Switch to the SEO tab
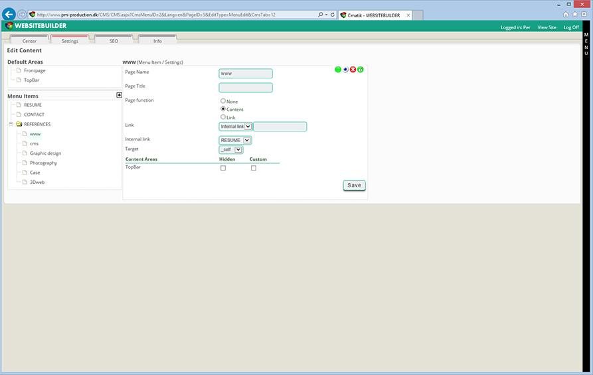593x375 pixels. [x=114, y=41]
